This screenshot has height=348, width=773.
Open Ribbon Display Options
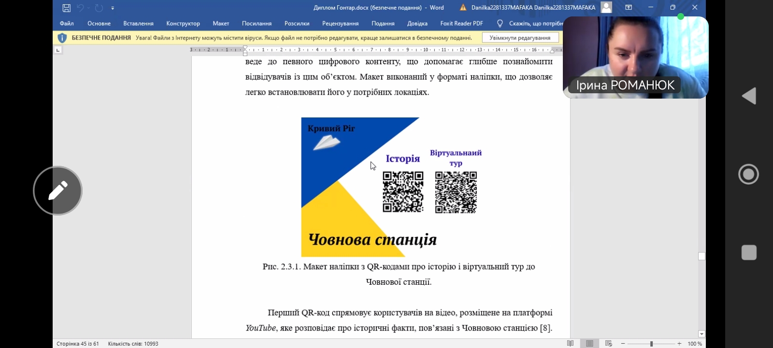pyautogui.click(x=629, y=8)
